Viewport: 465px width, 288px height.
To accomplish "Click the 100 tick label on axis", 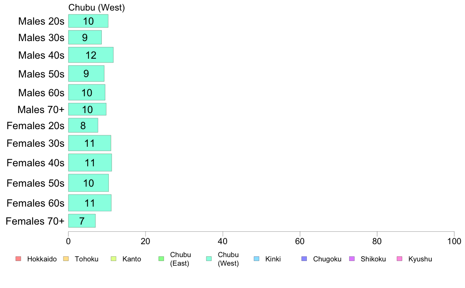I will [454, 241].
